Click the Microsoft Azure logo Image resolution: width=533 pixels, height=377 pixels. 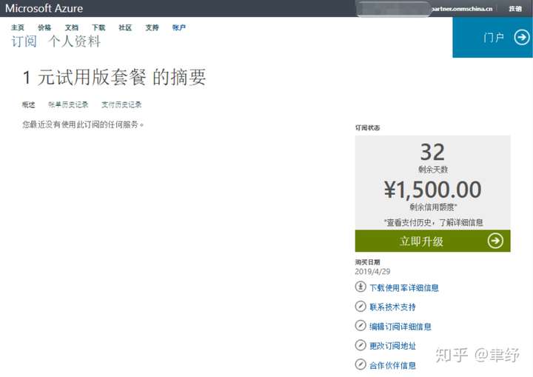tap(44, 8)
